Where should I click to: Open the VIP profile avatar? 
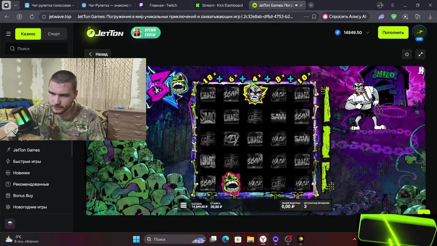point(419,33)
